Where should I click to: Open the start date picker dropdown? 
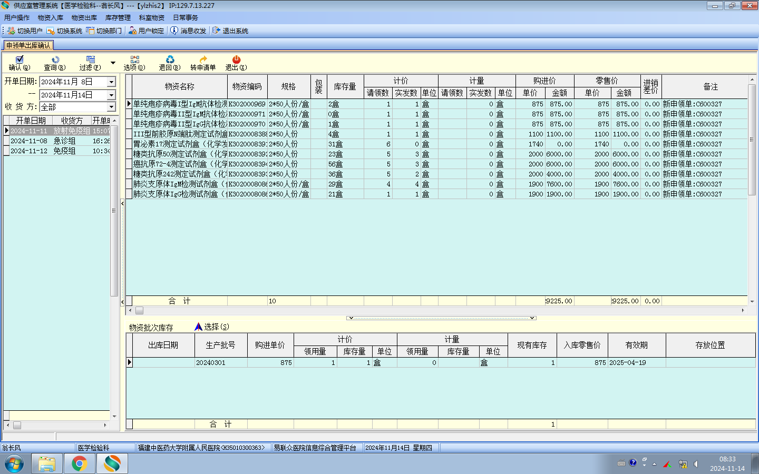click(111, 82)
